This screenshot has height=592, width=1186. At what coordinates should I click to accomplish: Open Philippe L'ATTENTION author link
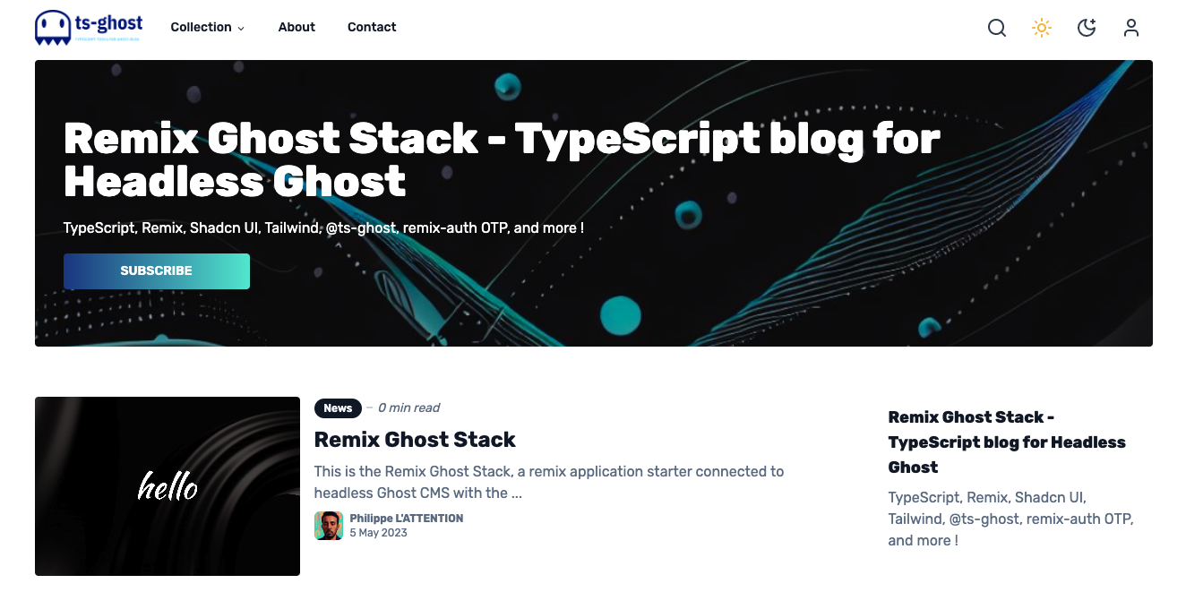click(x=407, y=519)
